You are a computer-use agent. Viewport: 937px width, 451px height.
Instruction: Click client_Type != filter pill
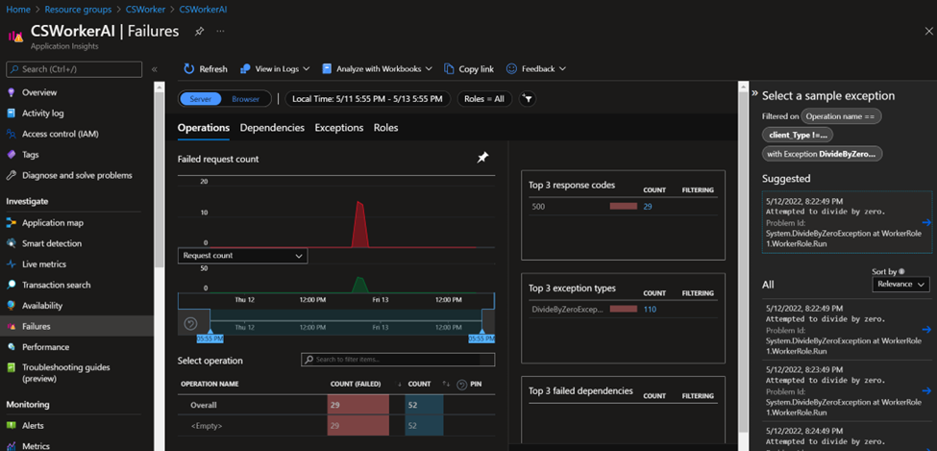[x=798, y=136]
